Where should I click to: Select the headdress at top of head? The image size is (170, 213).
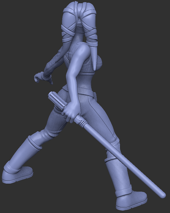coord(79,8)
